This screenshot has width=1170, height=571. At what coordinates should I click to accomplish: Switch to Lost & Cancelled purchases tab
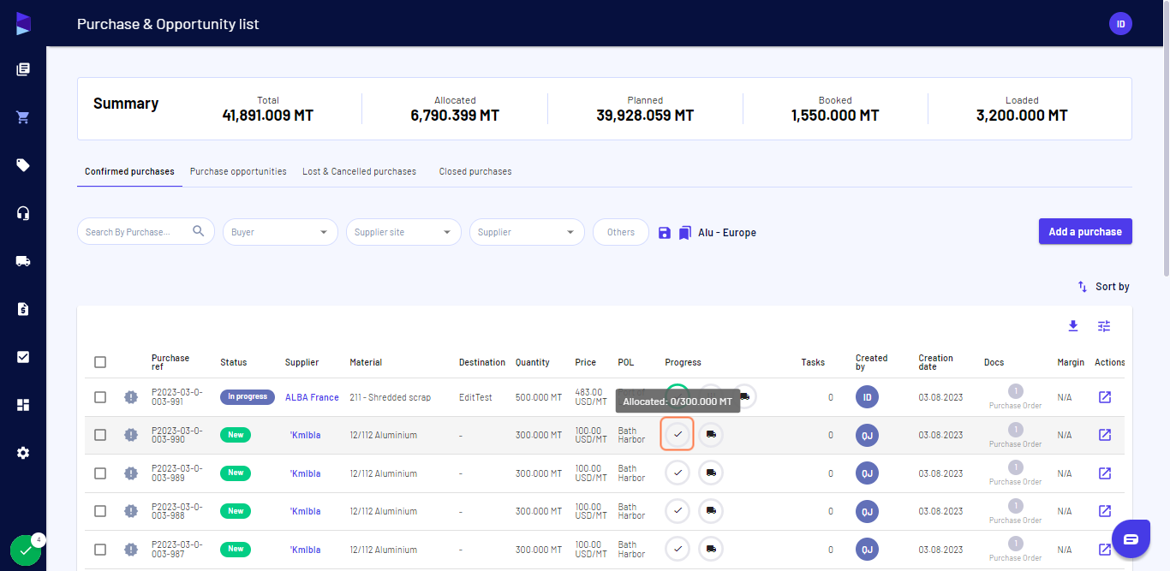point(359,171)
